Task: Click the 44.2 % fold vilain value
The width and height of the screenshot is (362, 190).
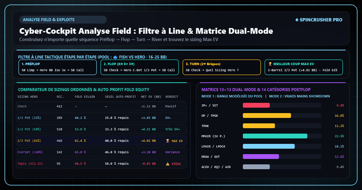Action: [x=80, y=118]
